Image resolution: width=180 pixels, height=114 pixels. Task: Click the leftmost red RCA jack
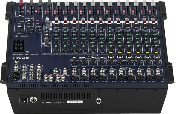[x=46, y=75]
